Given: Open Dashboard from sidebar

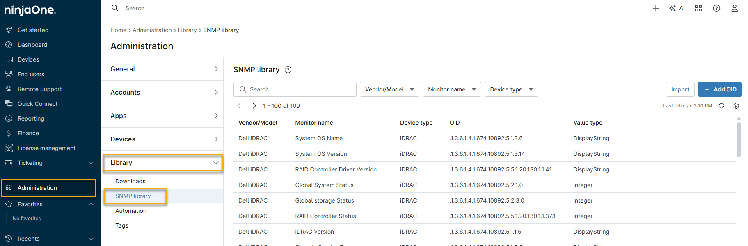Looking at the screenshot, I should 32,45.
